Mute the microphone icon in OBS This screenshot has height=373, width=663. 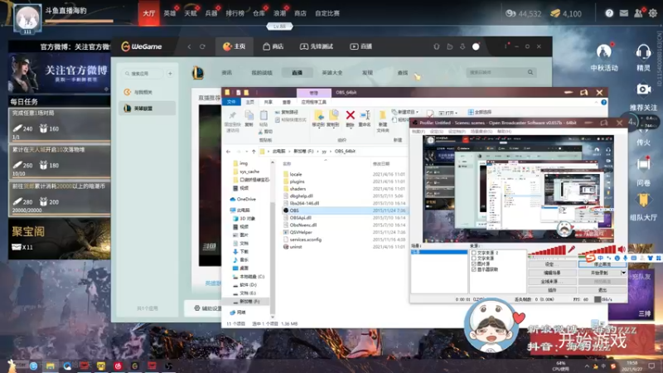(571, 249)
